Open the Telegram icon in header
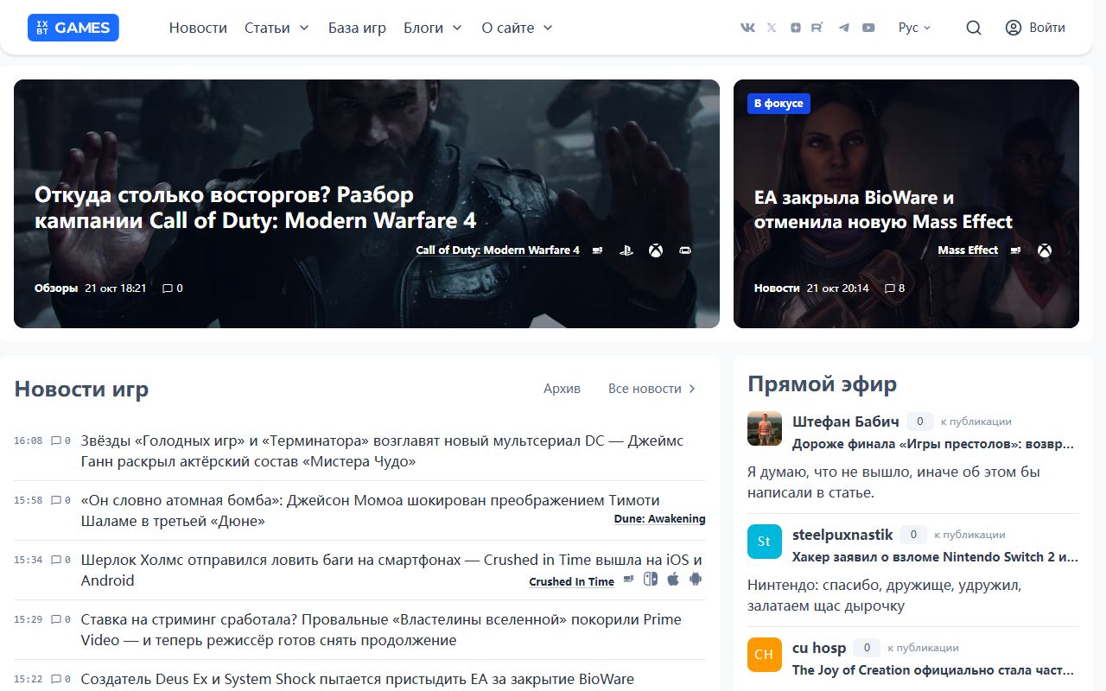Viewport: 1106px width, 691px height. coord(843,28)
